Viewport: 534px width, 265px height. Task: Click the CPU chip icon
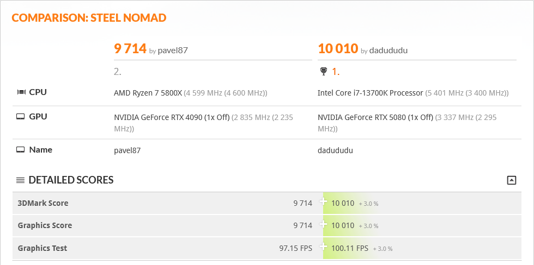[21, 92]
